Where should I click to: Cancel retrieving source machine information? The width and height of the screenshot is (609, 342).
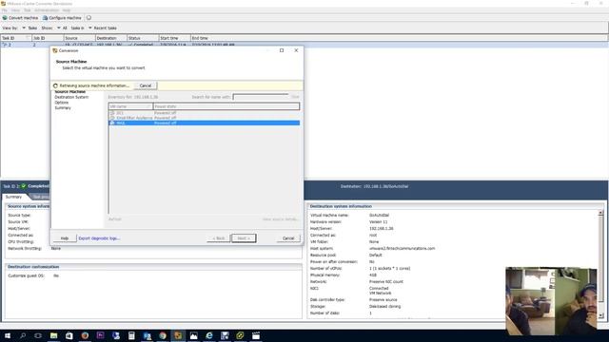click(x=146, y=85)
